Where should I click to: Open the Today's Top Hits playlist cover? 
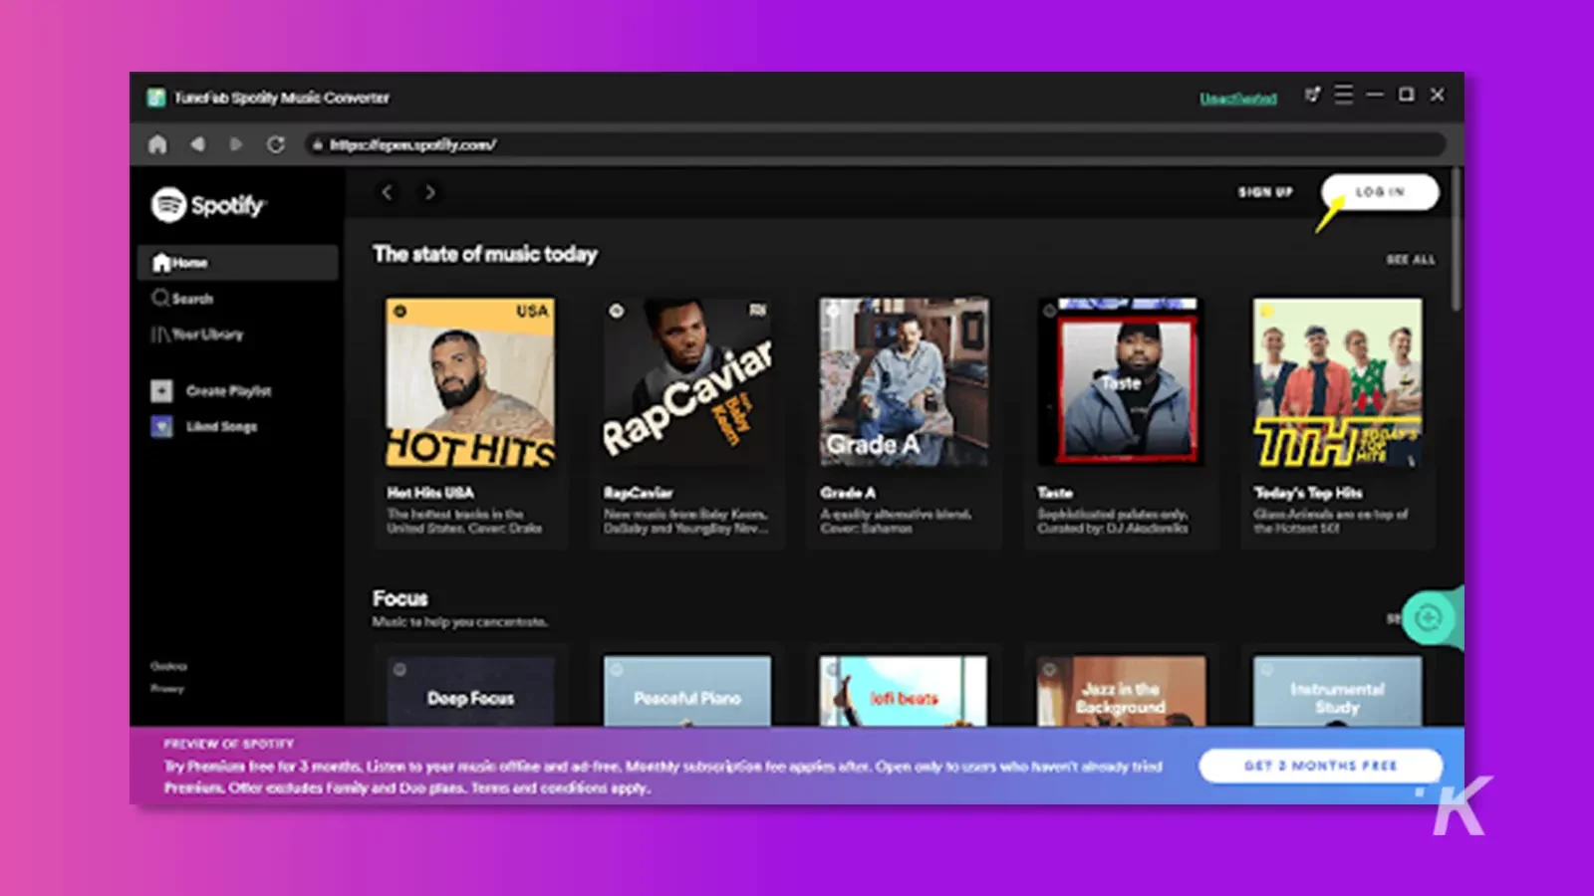1338,382
